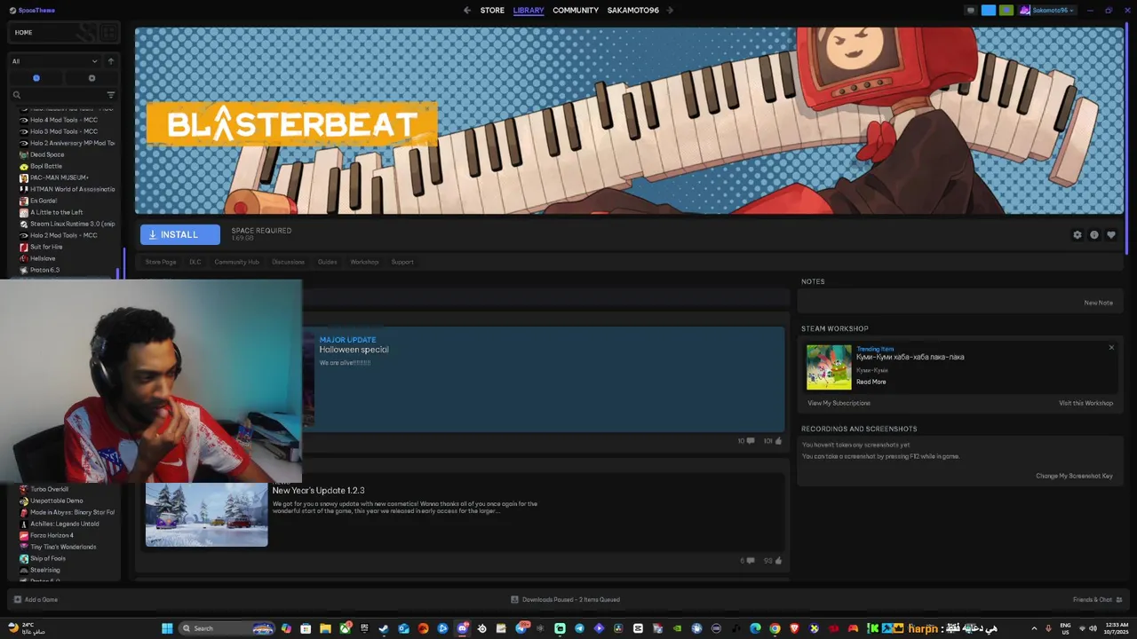Screen dimensions: 1137x639
Task: Open the COMMUNITY tab
Action: 576,11
